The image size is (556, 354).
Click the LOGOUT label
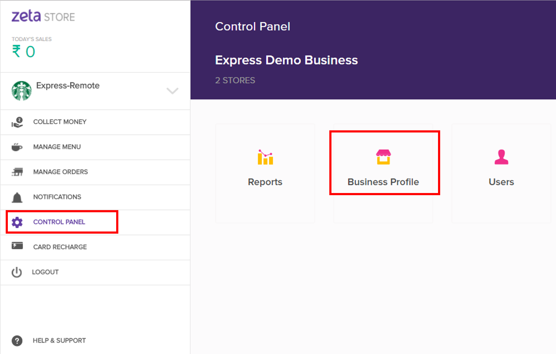[45, 272]
